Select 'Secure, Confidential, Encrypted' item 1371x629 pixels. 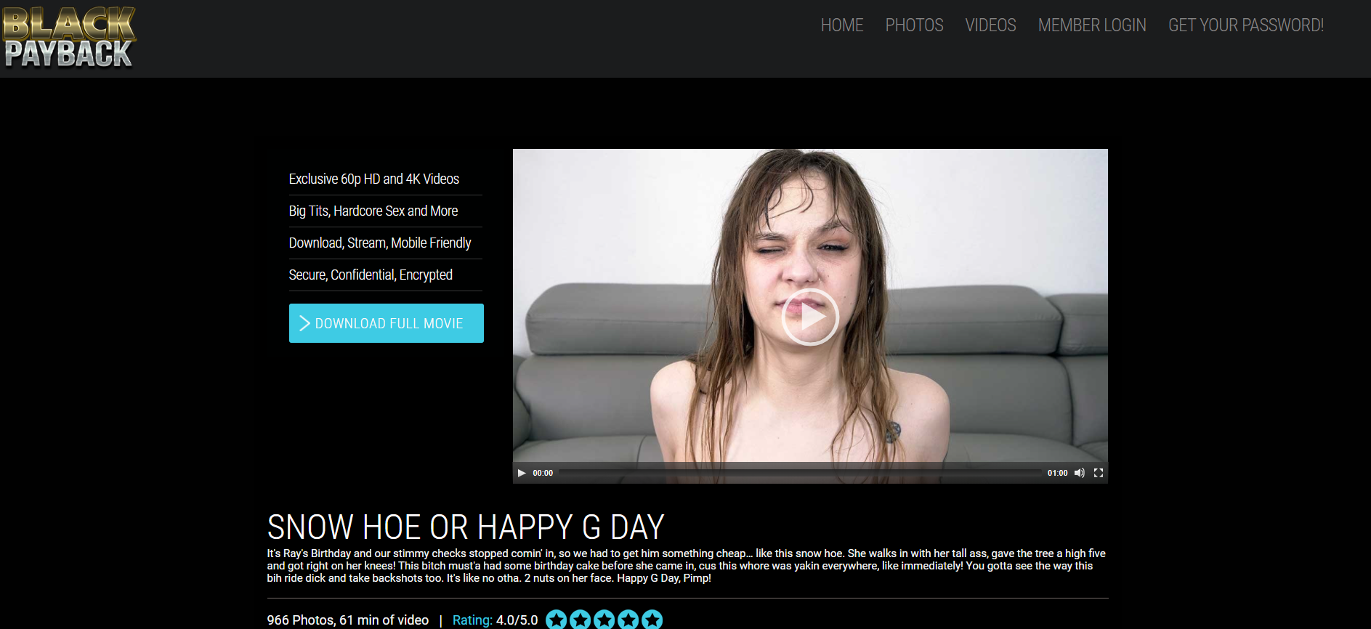(371, 275)
